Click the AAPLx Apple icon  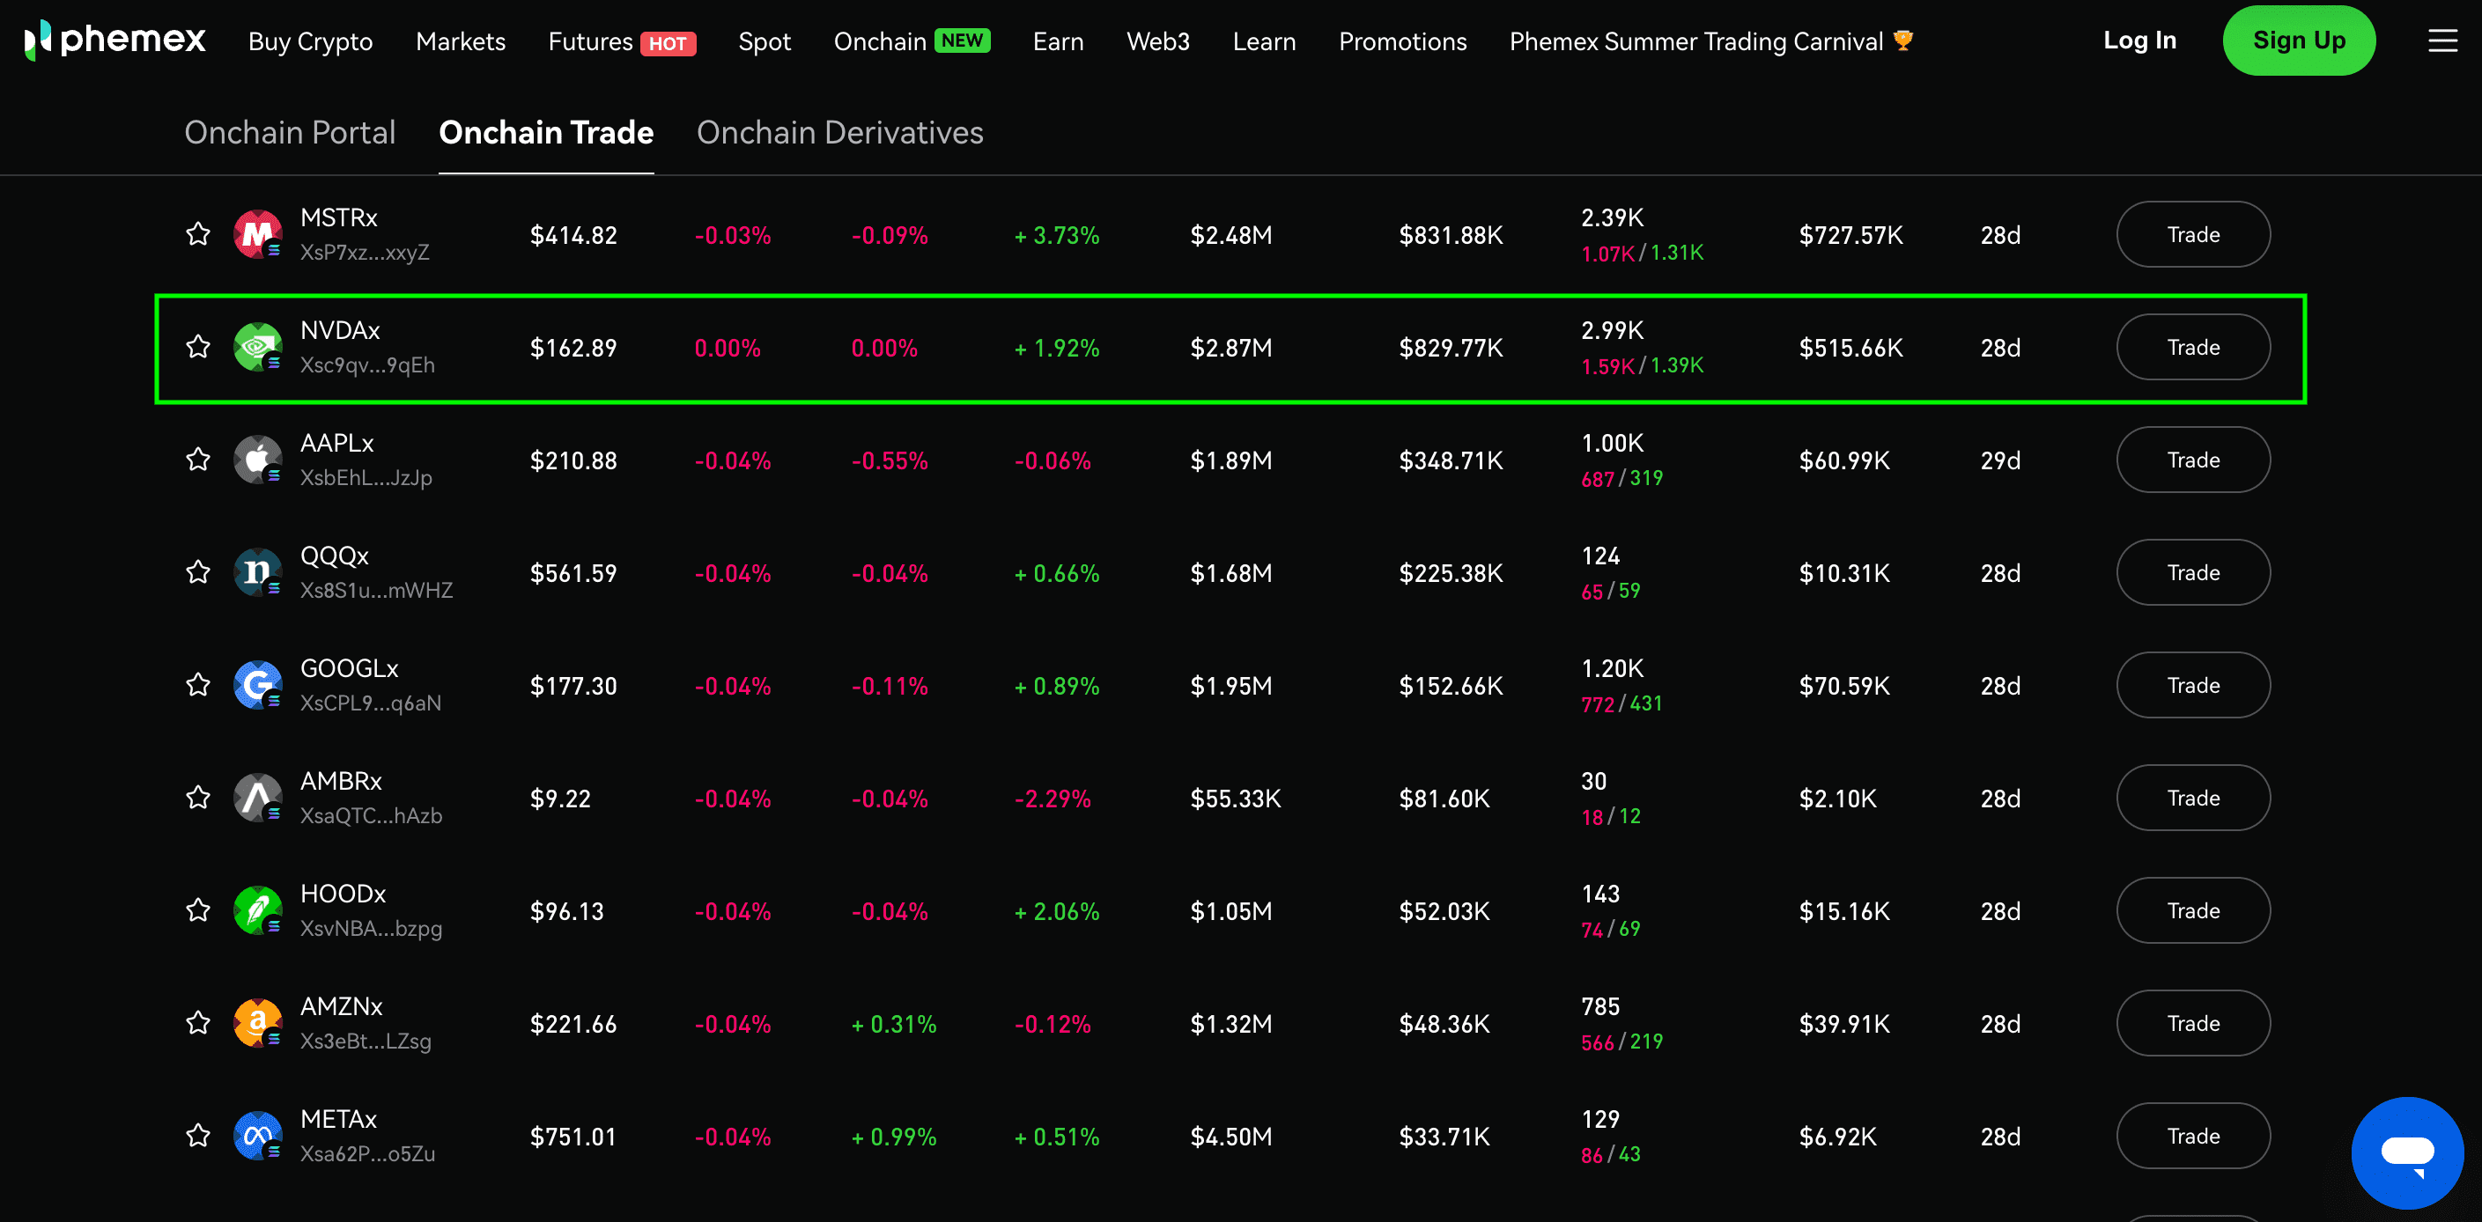[x=257, y=460]
